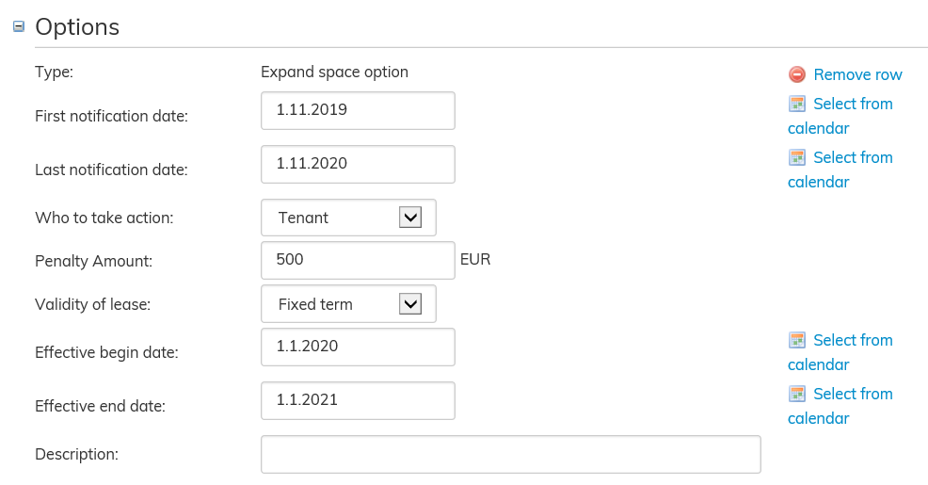Click the Penalty Amount input field

tap(358, 260)
